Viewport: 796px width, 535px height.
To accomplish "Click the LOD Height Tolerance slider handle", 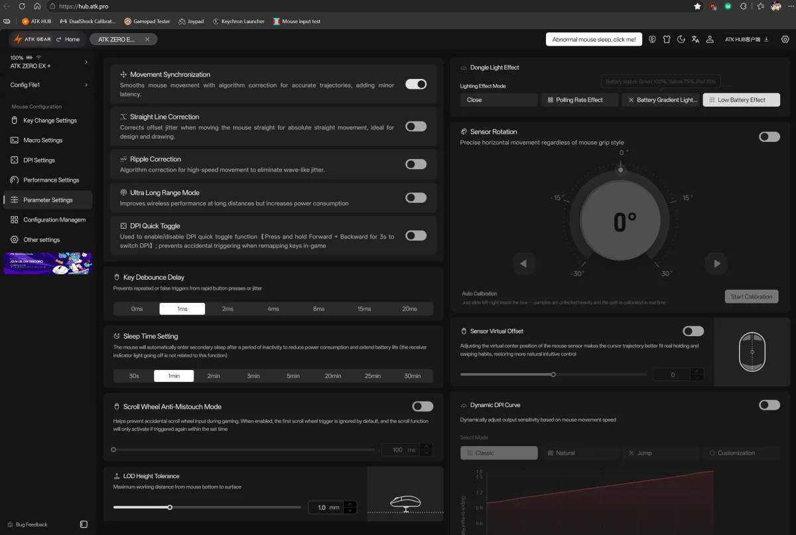I will 170,507.
